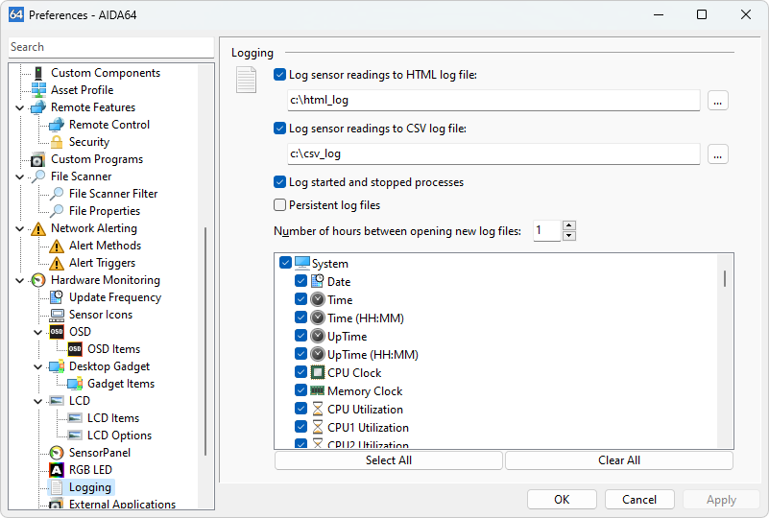Open the Update Frequency preferences page

tap(114, 297)
